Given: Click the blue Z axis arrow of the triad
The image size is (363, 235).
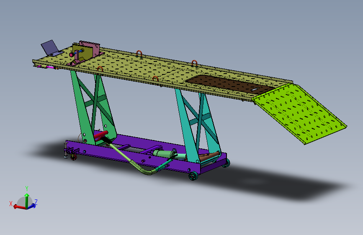Looking at the screenshot, I should coord(32,206).
